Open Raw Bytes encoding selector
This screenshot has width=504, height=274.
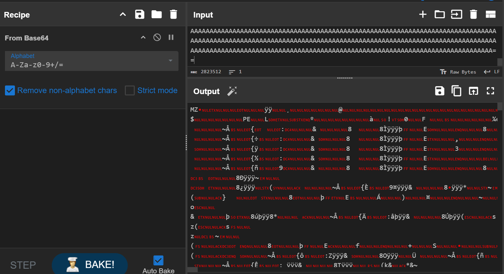click(x=458, y=72)
